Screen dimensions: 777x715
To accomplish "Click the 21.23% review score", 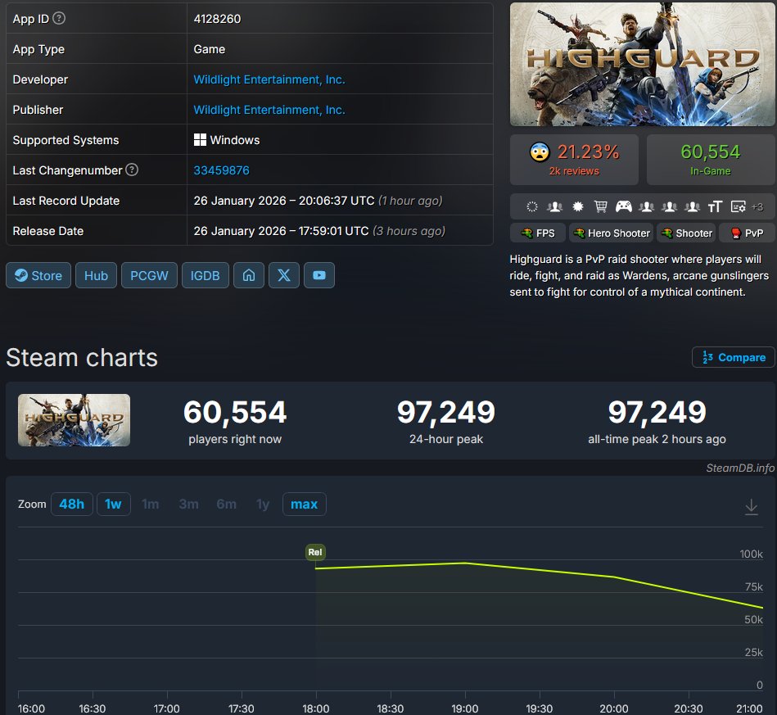I will (588, 152).
